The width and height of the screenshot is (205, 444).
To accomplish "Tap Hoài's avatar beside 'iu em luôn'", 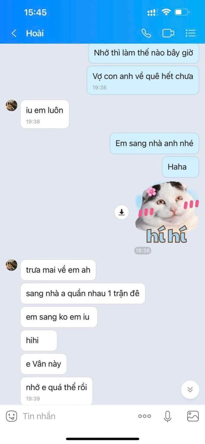I will pos(12,105).
